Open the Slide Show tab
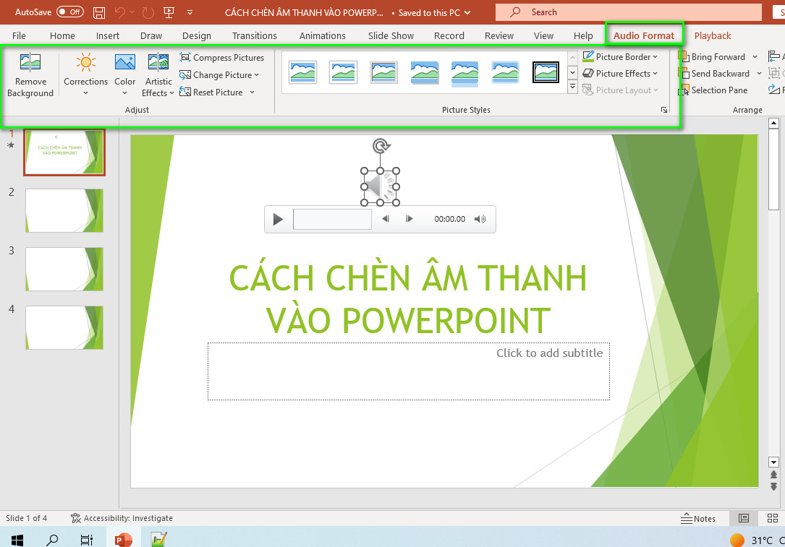The image size is (785, 547). (391, 35)
